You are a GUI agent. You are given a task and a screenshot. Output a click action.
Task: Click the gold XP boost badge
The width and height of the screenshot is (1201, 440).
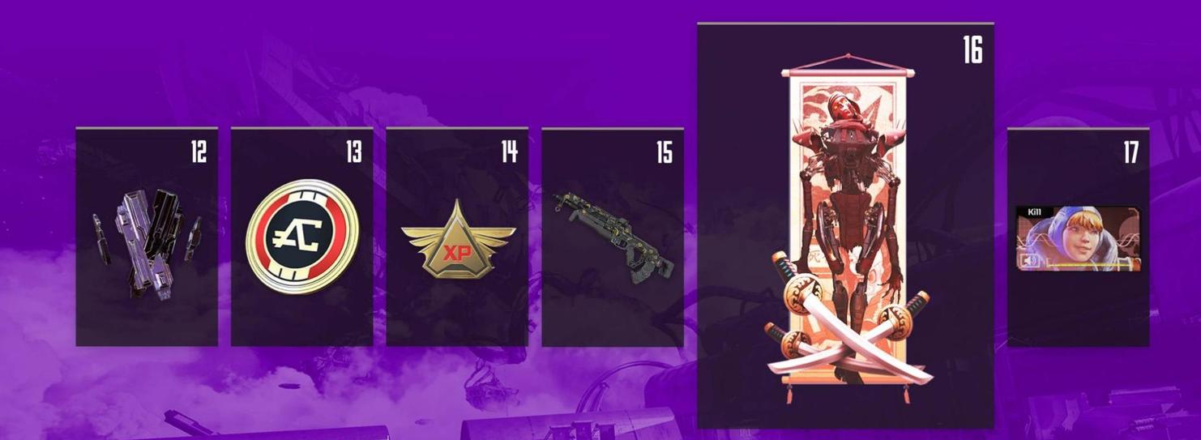(458, 239)
